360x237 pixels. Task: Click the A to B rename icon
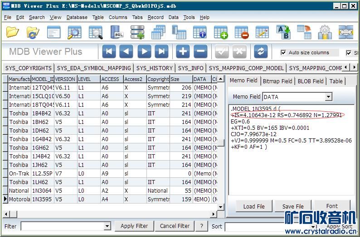pos(283,32)
